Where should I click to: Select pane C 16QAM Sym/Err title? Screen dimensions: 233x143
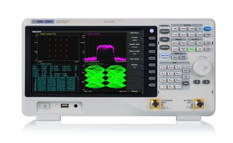[x=44, y=64]
